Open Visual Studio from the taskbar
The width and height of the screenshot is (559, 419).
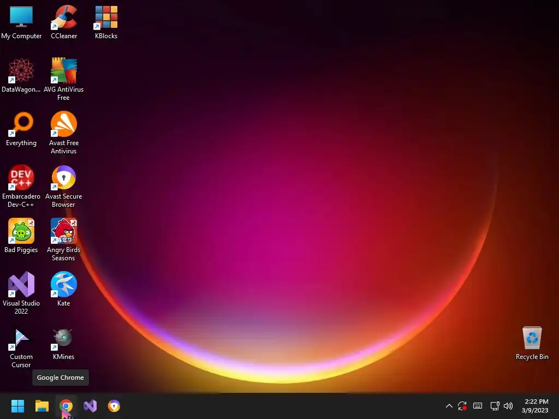tap(90, 406)
